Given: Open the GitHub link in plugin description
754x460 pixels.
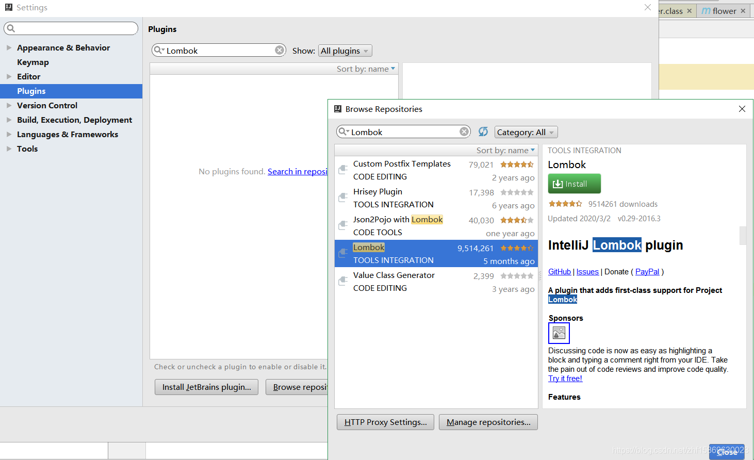Looking at the screenshot, I should [560, 271].
